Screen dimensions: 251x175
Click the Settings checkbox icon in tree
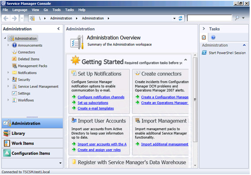[14, 93]
